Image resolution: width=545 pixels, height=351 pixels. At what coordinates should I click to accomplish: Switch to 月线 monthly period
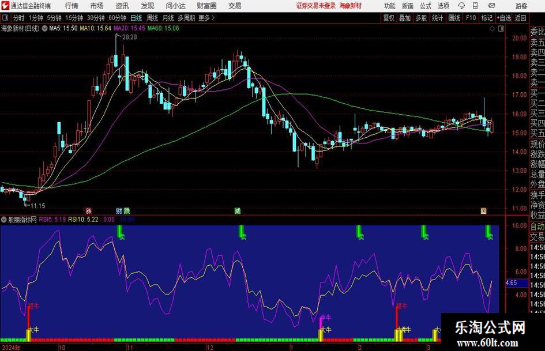(x=168, y=18)
